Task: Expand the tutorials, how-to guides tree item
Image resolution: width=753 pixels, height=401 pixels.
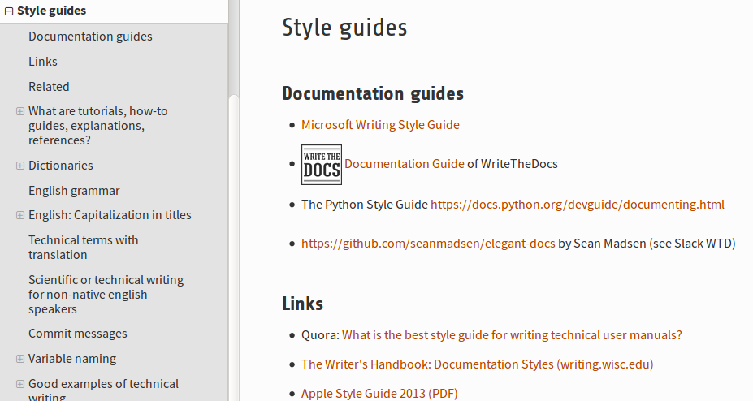Action: coord(20,111)
